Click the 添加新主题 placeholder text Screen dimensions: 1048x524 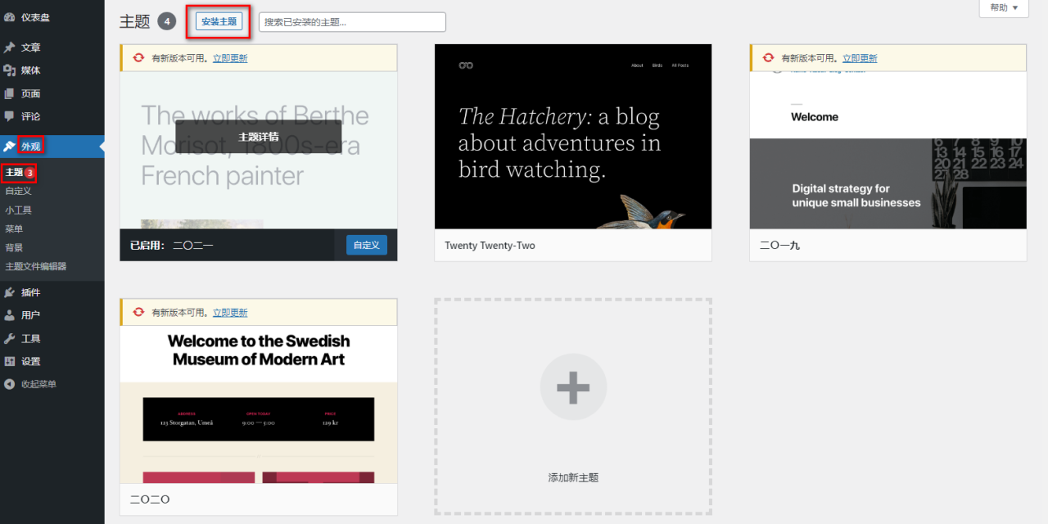[573, 477]
